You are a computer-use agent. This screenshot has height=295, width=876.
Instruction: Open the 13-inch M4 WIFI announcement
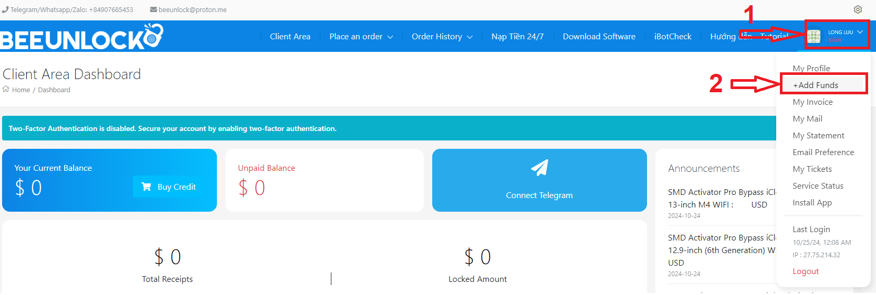coord(722,198)
